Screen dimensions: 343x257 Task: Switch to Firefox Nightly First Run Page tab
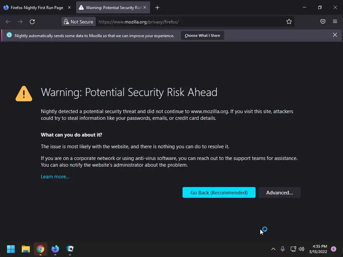tap(37, 7)
